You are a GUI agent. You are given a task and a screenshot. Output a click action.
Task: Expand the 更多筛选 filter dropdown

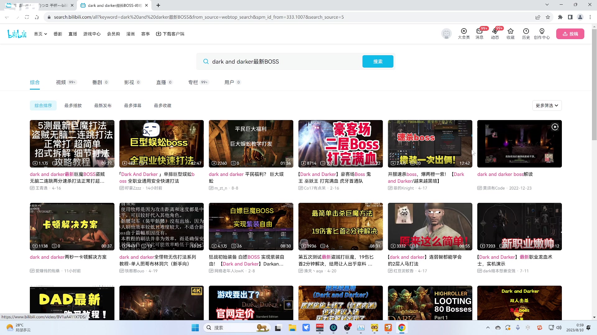coord(547,105)
